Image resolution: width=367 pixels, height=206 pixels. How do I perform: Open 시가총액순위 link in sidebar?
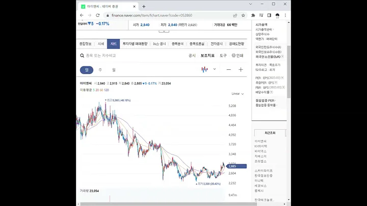[x=264, y=30]
